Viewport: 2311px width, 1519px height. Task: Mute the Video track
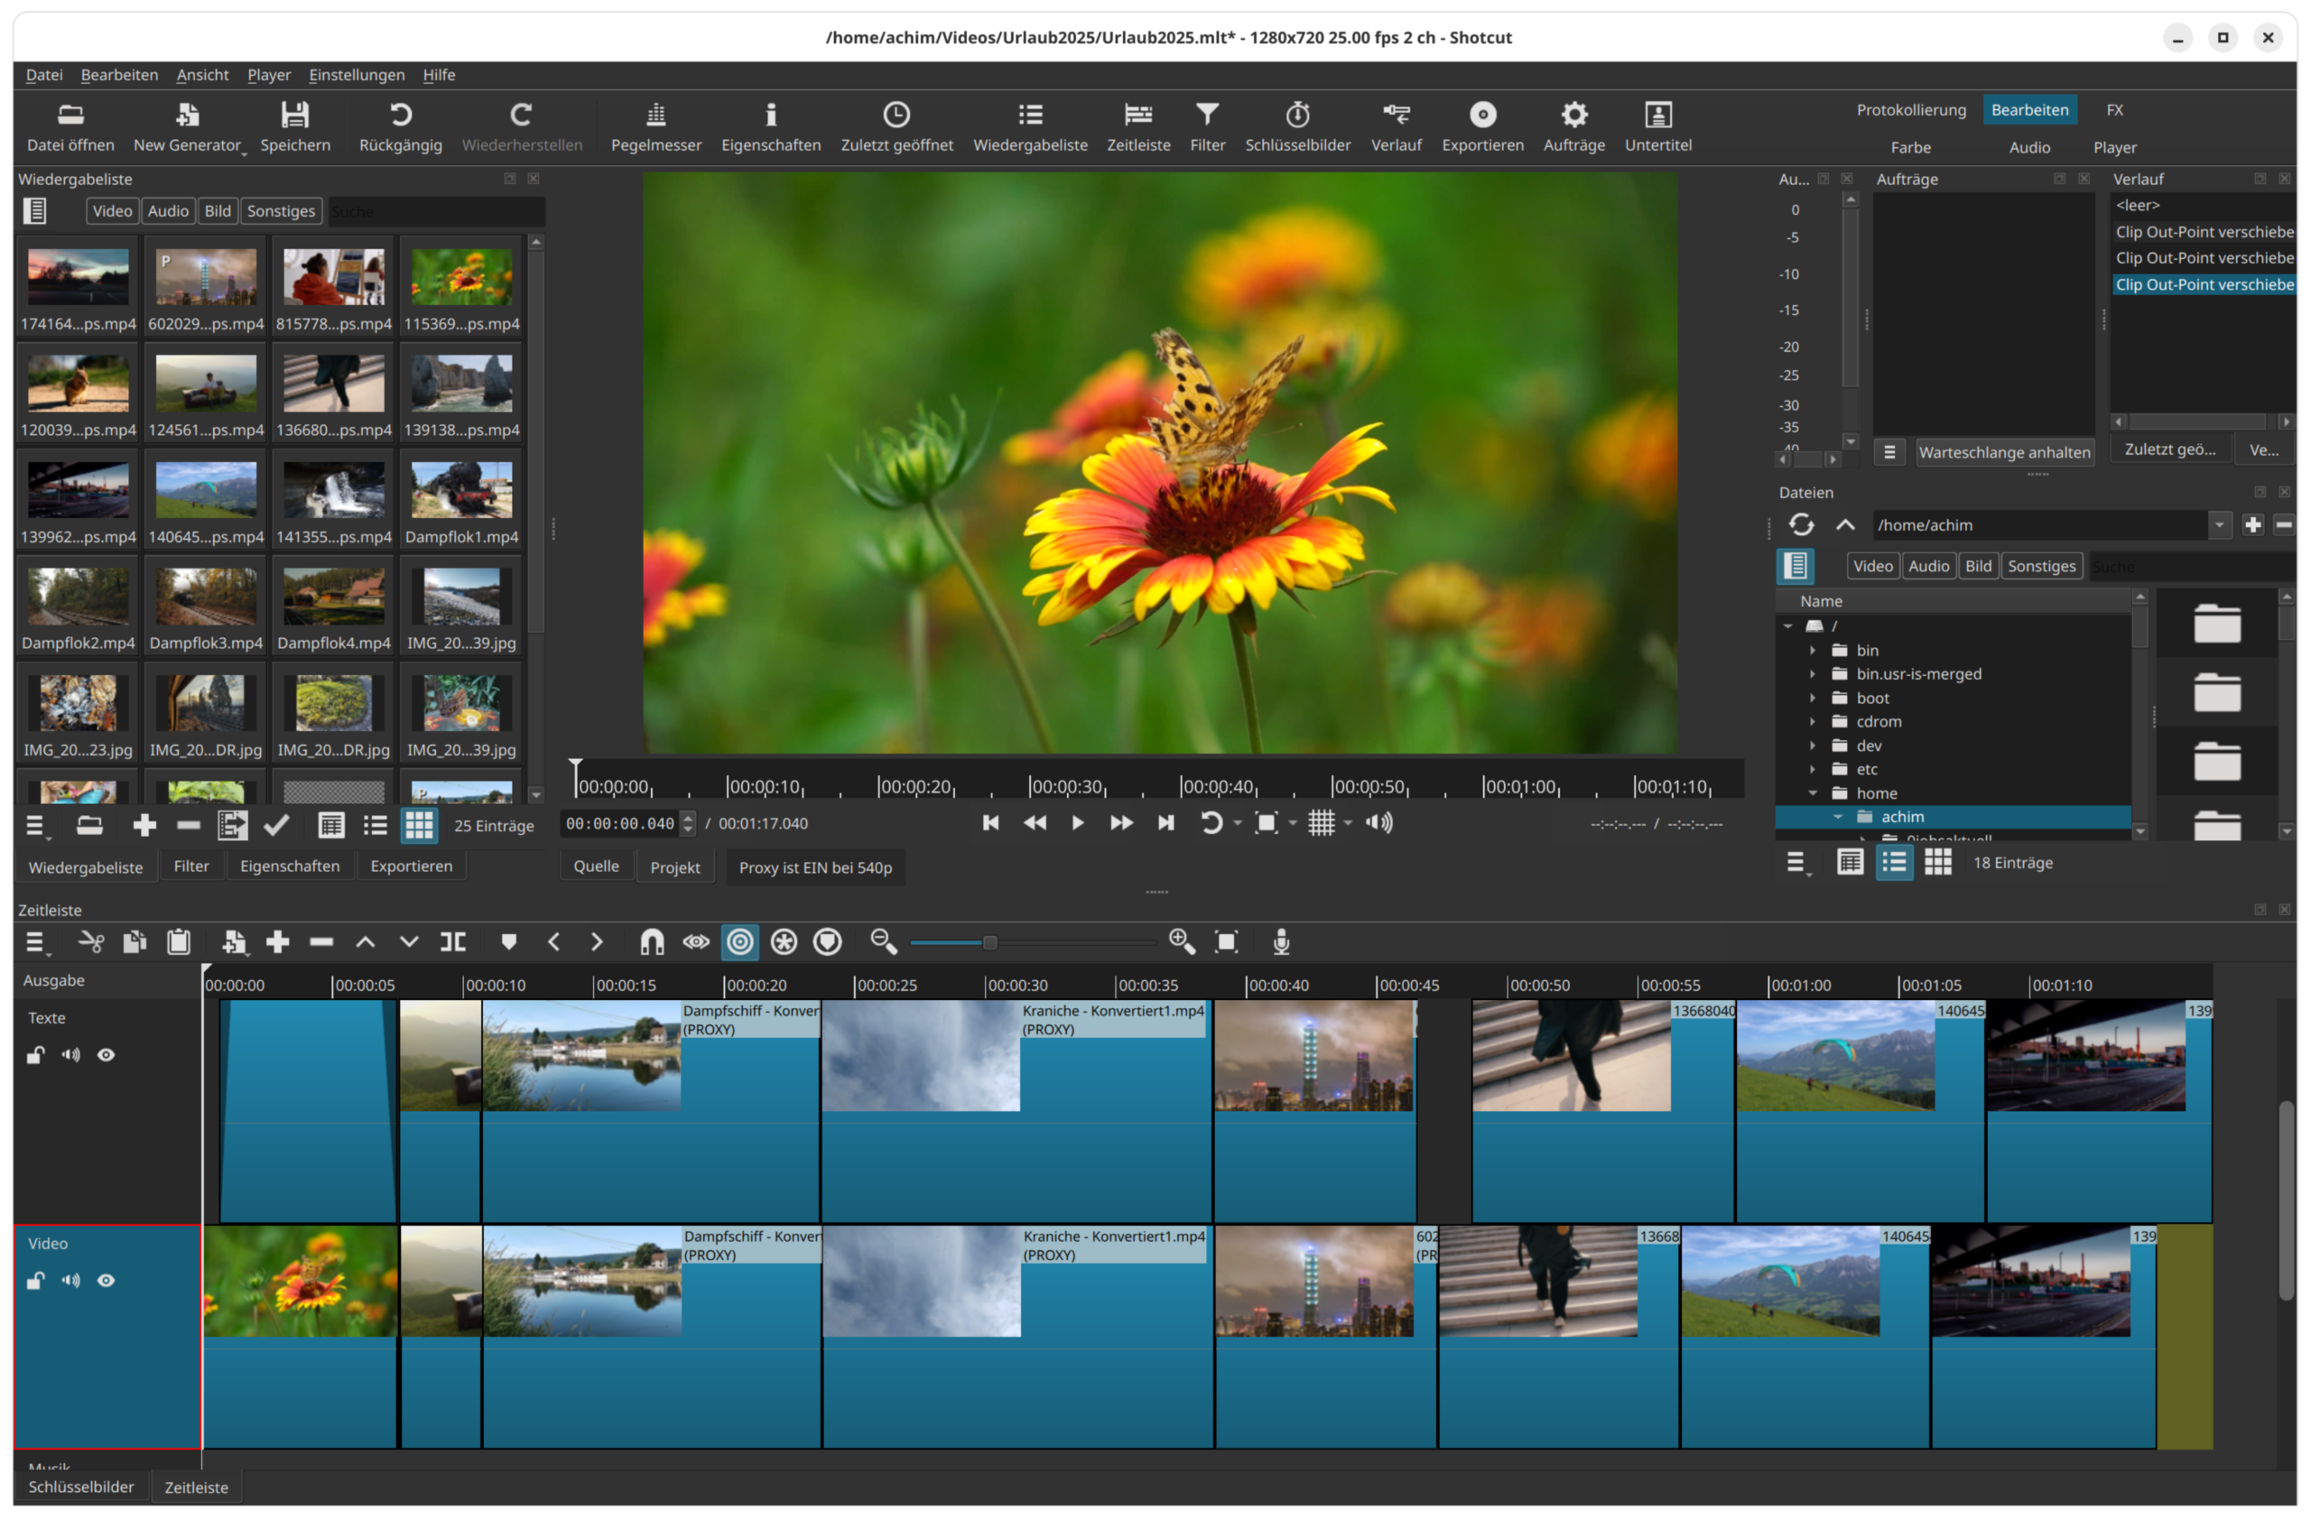click(71, 1280)
